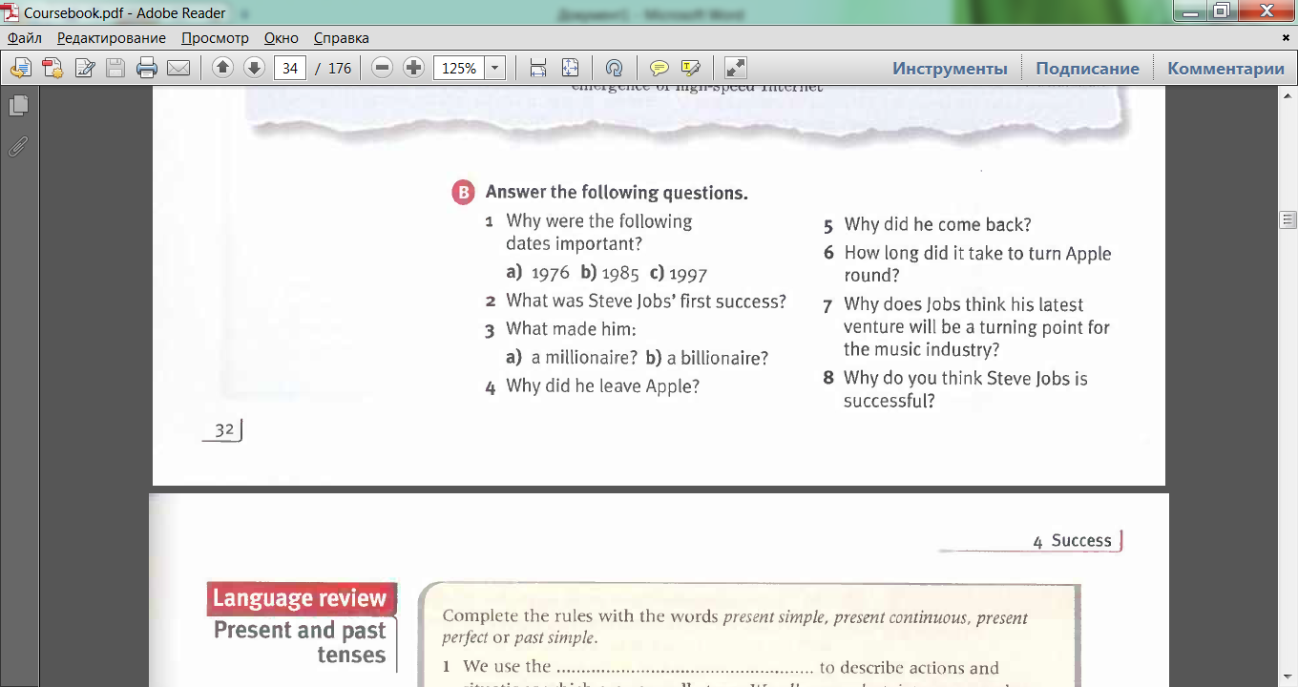Viewport: 1298px width, 687px height.
Task: Open the Просмотр menu
Action: (215, 38)
